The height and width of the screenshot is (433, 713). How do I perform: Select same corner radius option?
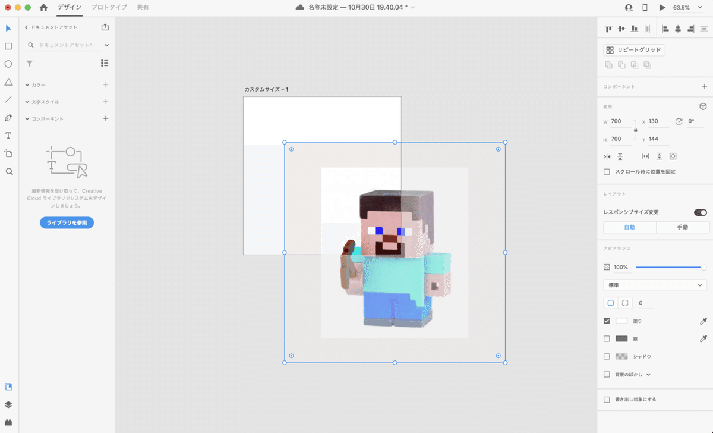point(610,303)
